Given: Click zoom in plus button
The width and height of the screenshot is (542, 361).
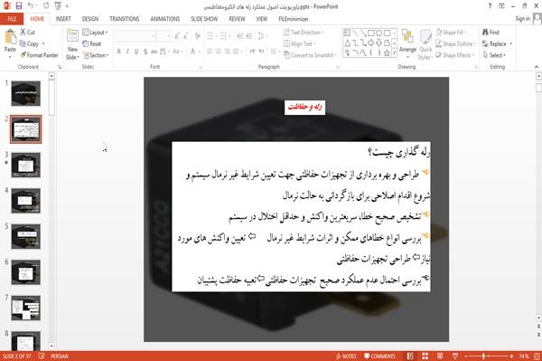Looking at the screenshot, I should point(511,356).
